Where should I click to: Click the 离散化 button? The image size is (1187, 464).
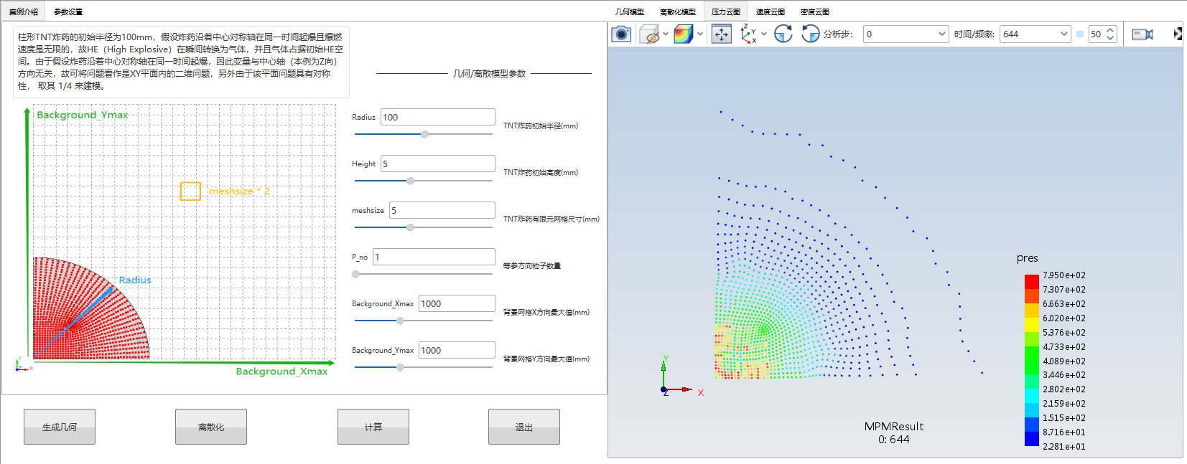(211, 427)
